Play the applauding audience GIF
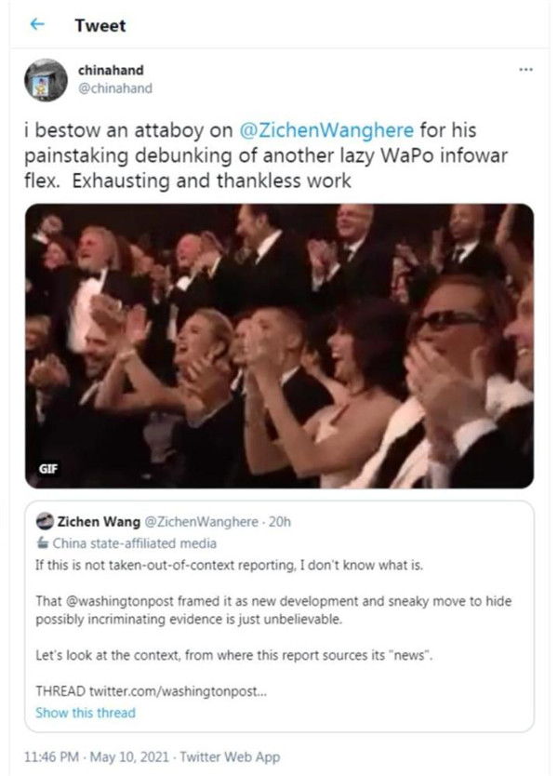The height and width of the screenshot is (776, 558). [x=279, y=346]
